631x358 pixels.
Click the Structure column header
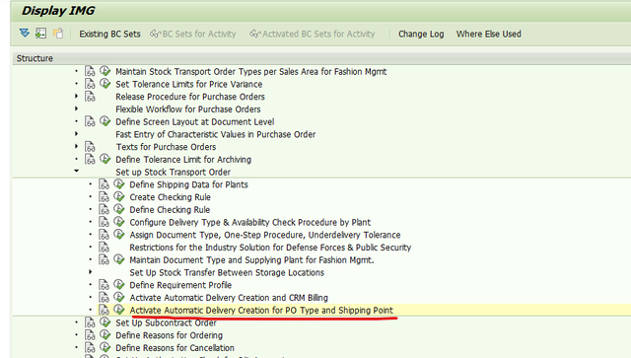322,58
